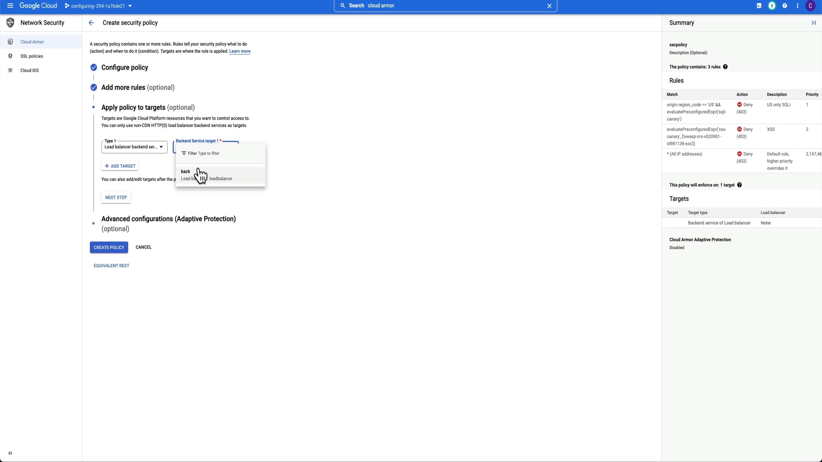This screenshot has width=822, height=462.
Task: Collapse the Summary panel
Action: (x=813, y=23)
